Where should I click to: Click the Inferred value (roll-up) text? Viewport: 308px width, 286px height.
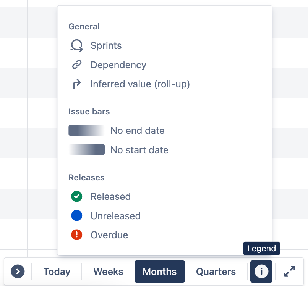point(140,84)
